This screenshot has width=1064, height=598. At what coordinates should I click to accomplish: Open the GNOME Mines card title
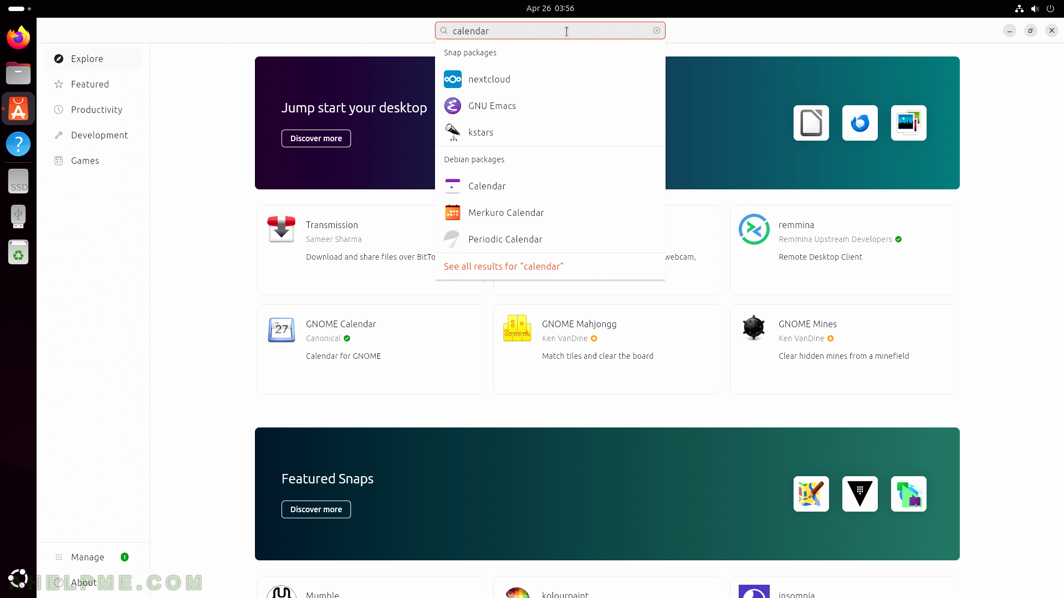tap(807, 324)
